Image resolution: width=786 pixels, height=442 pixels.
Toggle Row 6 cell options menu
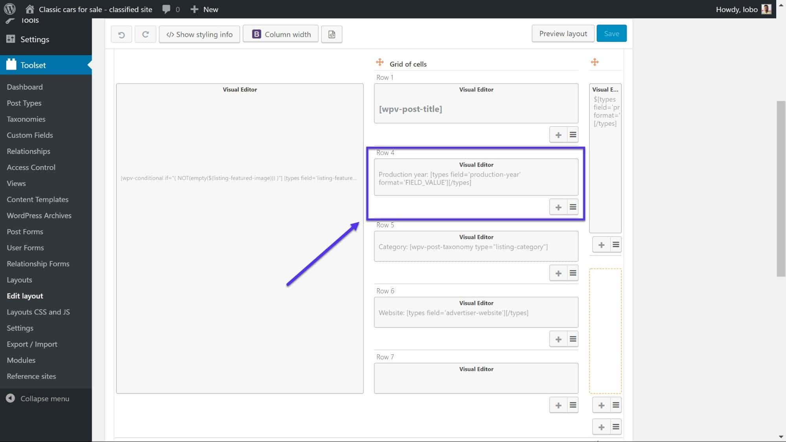[573, 339]
